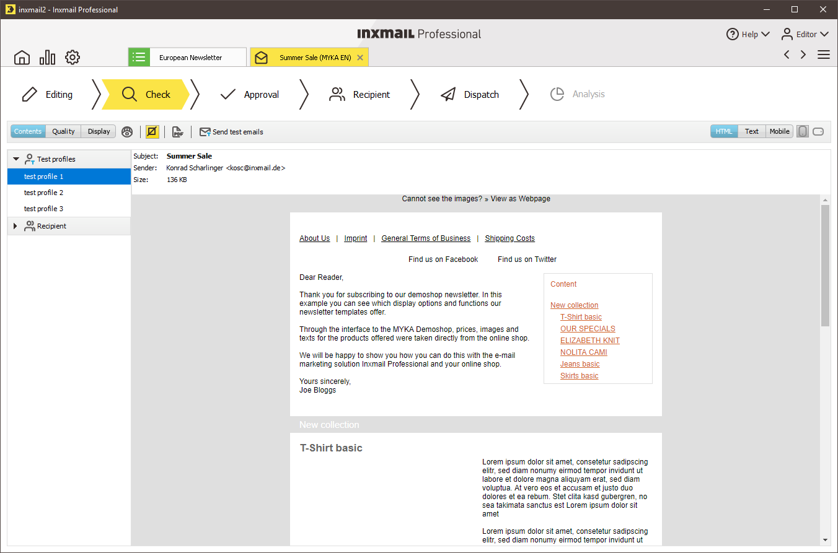
Task: Switch to the Quality view
Action: click(63, 131)
